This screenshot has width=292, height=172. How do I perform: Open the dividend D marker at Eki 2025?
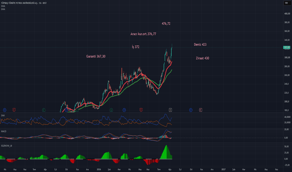pos(66,110)
